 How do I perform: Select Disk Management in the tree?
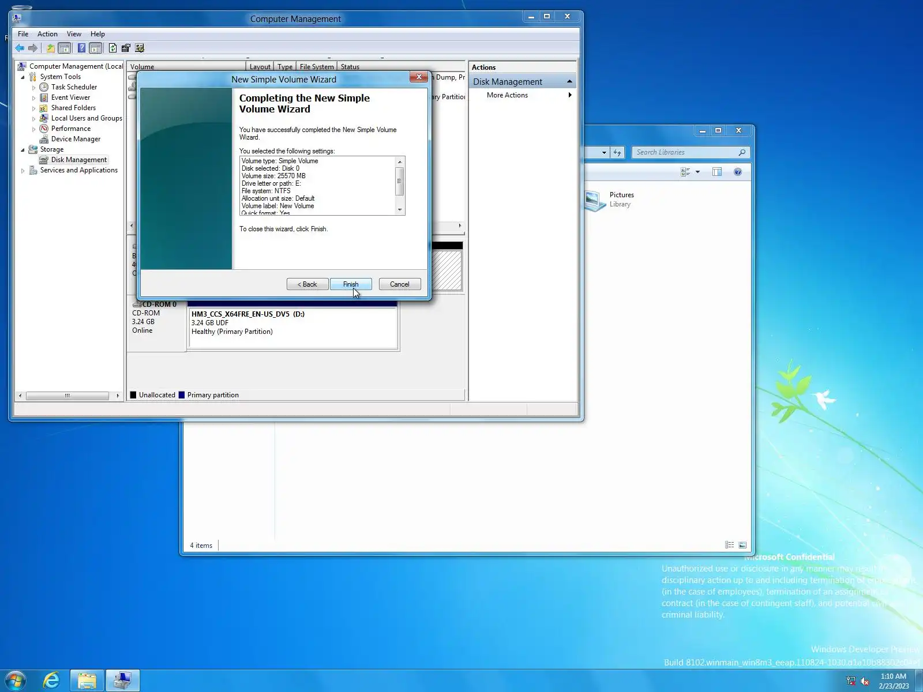coord(78,160)
